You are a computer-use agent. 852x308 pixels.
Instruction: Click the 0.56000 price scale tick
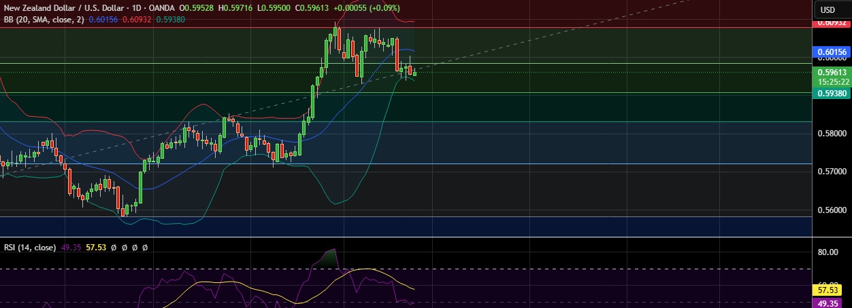(832, 210)
